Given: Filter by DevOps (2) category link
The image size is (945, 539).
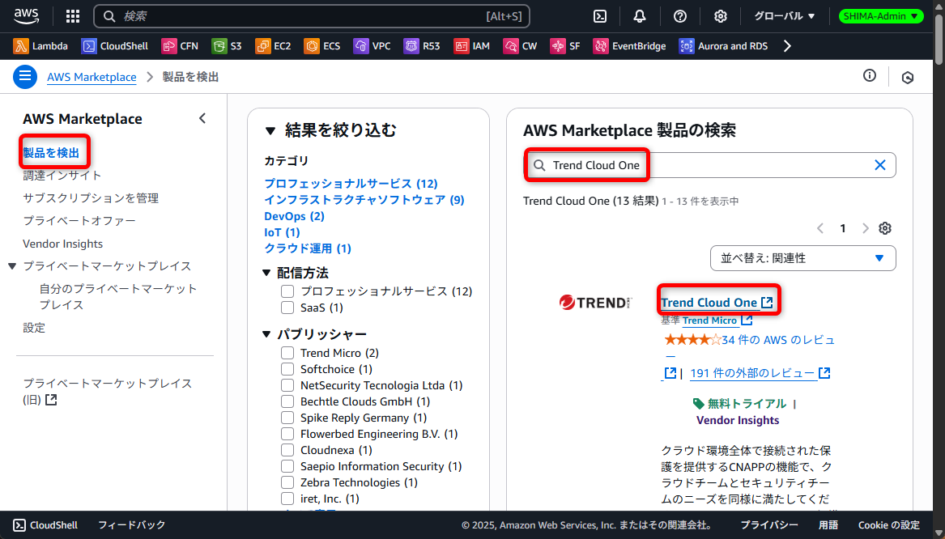Looking at the screenshot, I should coord(294,216).
